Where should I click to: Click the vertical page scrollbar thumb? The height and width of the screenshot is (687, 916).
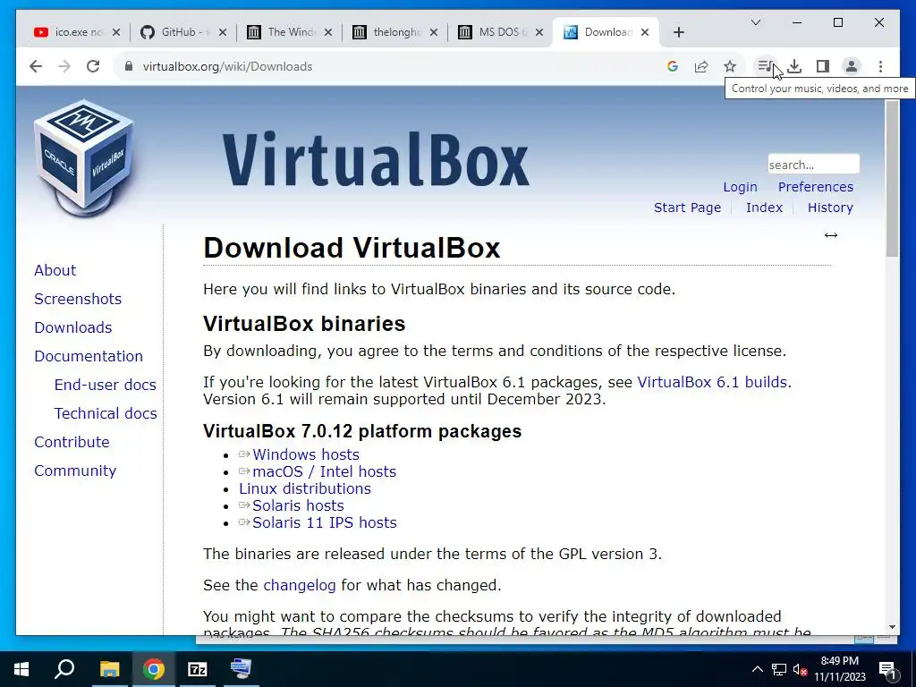tap(892, 178)
